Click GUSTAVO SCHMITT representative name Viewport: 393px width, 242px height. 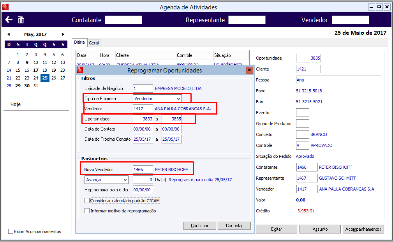click(337, 178)
